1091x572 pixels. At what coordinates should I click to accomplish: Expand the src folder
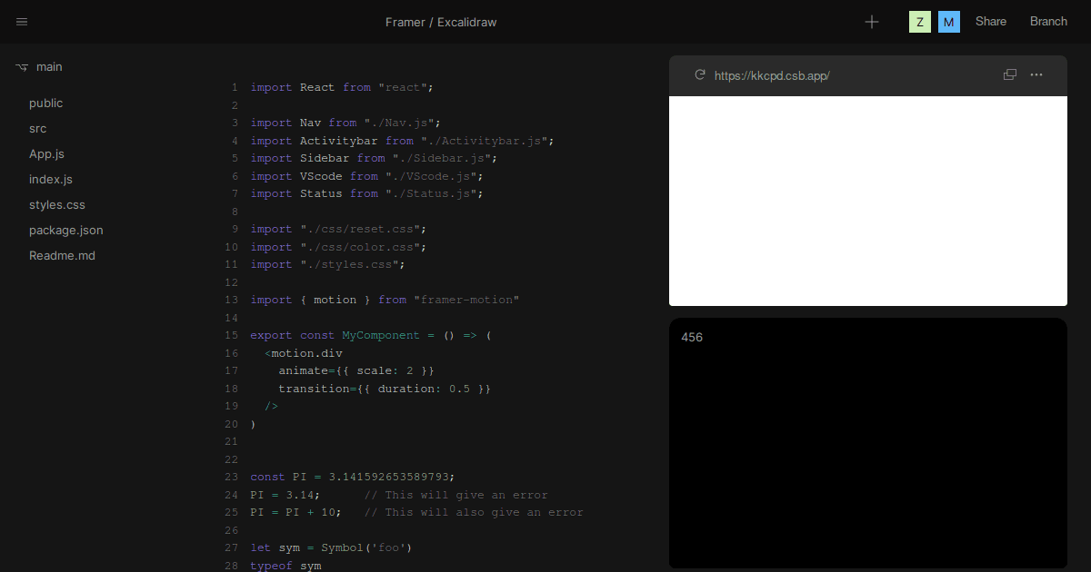[x=37, y=128]
